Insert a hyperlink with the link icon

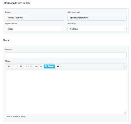[21, 66]
